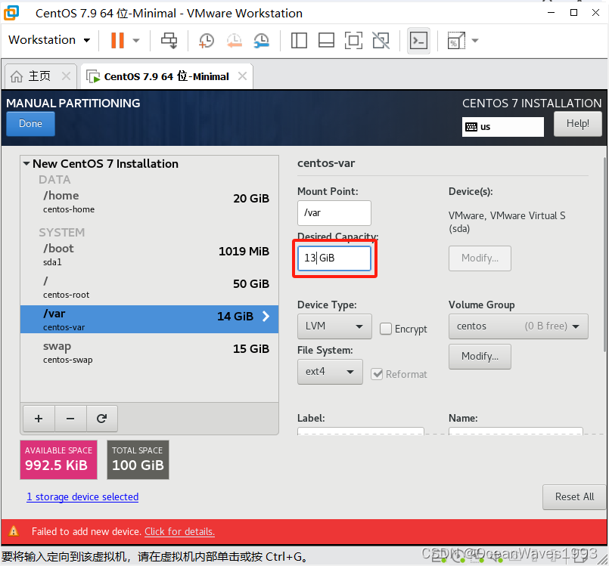Open the Workstation menu
This screenshot has height=566, width=609.
[x=49, y=40]
